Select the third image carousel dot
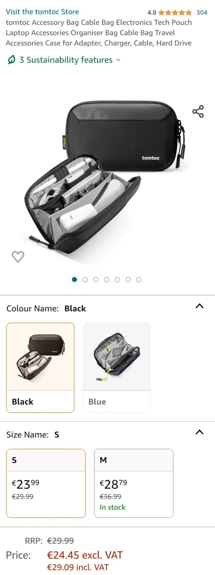The height and width of the screenshot is (575, 215). (96, 280)
